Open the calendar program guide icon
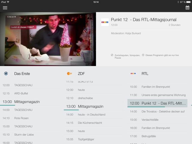 (187, 8)
